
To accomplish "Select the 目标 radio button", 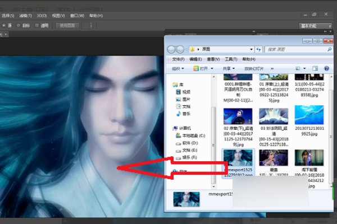I will [19, 26].
